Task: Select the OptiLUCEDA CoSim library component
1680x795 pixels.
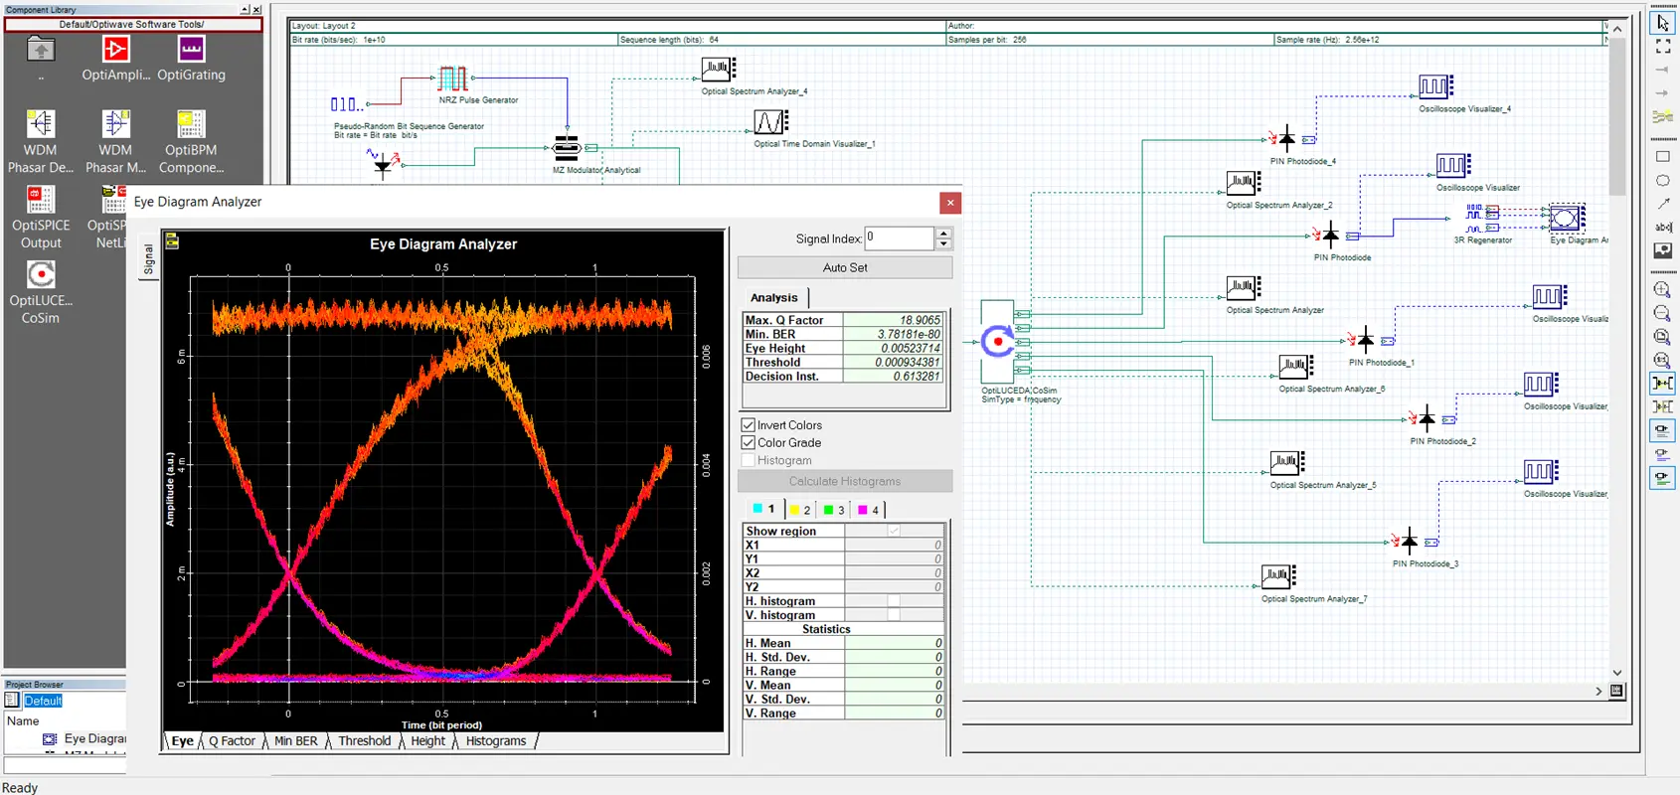Action: pos(41,274)
